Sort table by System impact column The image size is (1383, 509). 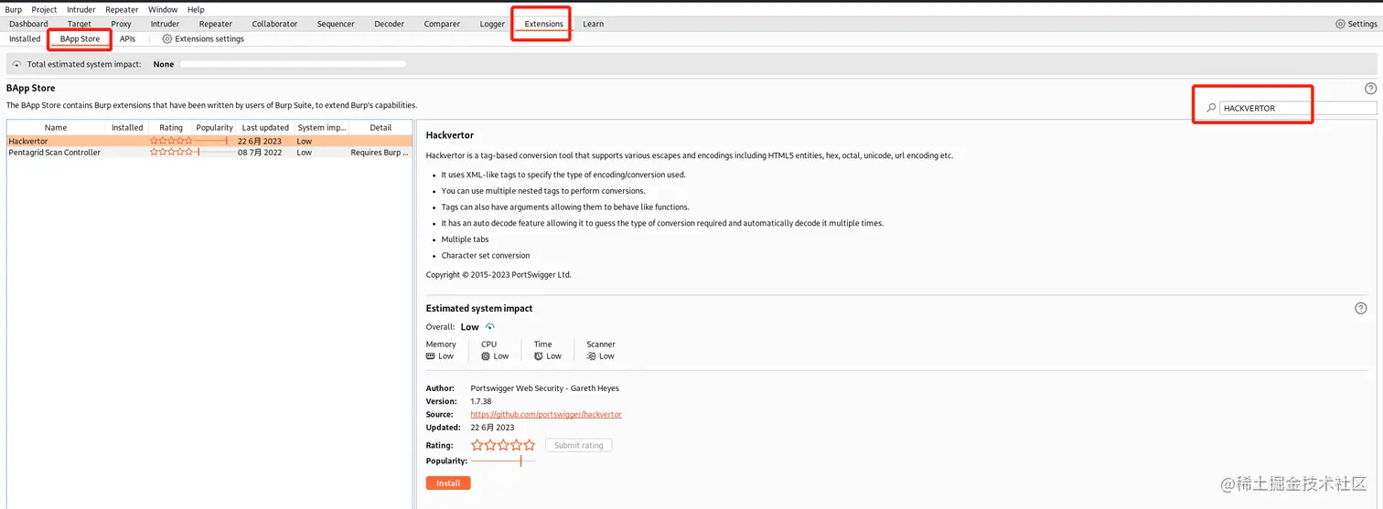[322, 127]
